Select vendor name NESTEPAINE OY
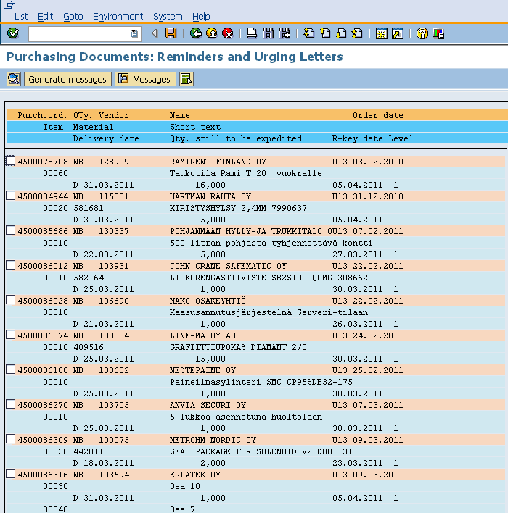This screenshot has height=513, width=508. [x=202, y=370]
